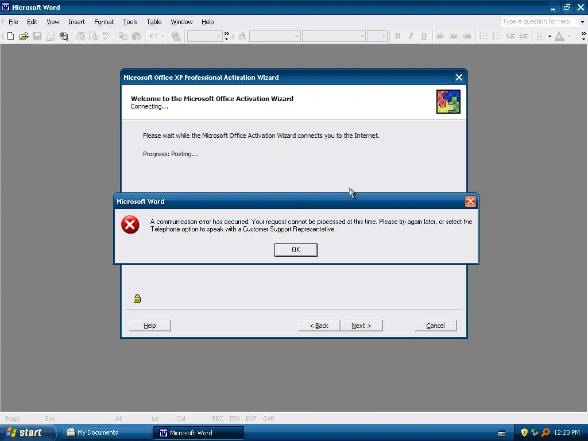
Task: Cancel the Activation Wizard
Action: pos(435,326)
